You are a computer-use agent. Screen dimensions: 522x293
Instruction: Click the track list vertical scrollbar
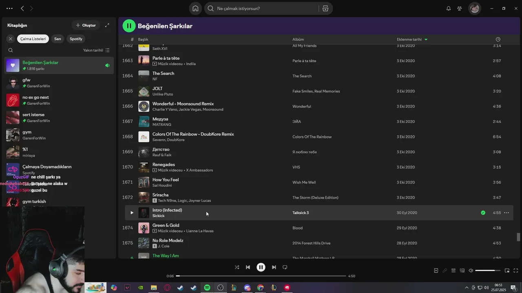[518, 237]
